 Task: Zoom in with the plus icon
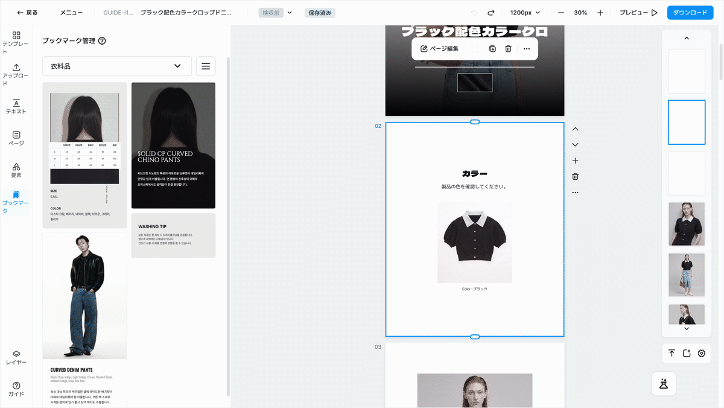[600, 13]
